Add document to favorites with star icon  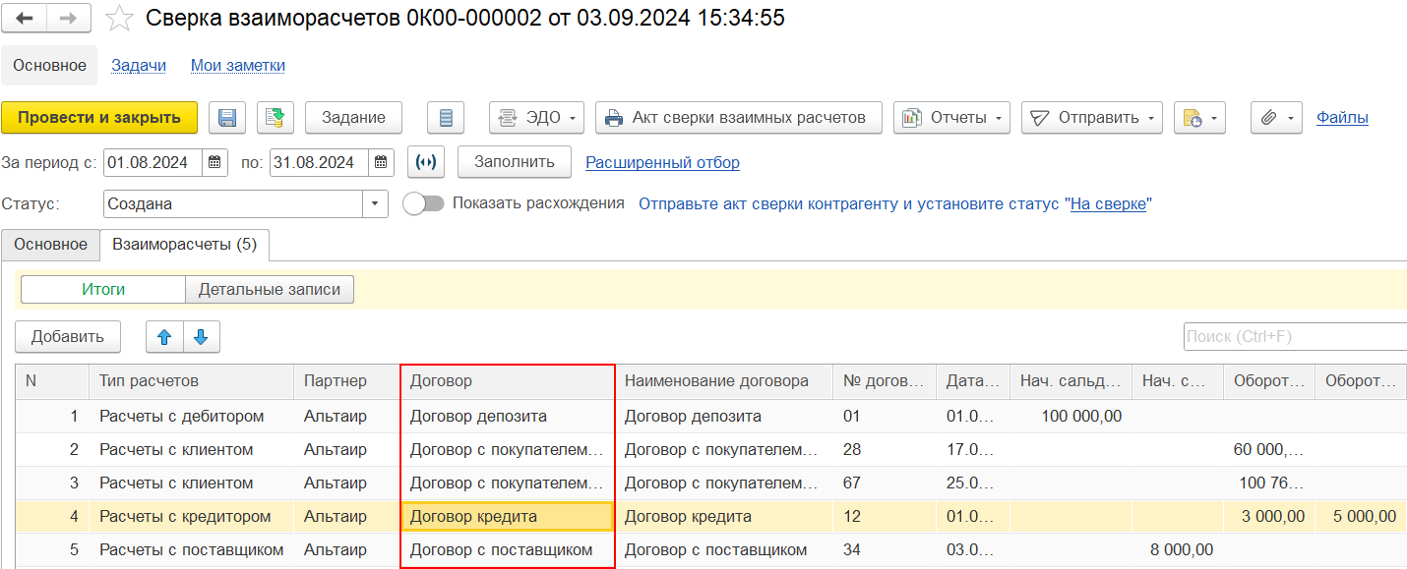pos(119,18)
